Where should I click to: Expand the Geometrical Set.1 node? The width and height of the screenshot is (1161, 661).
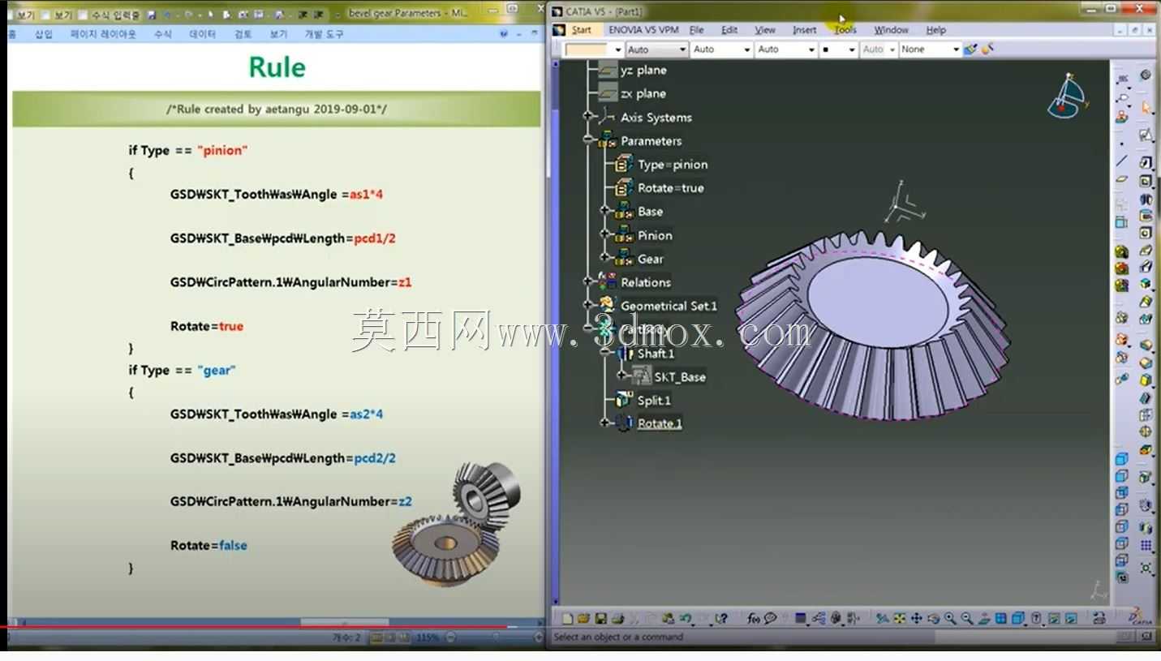(588, 305)
